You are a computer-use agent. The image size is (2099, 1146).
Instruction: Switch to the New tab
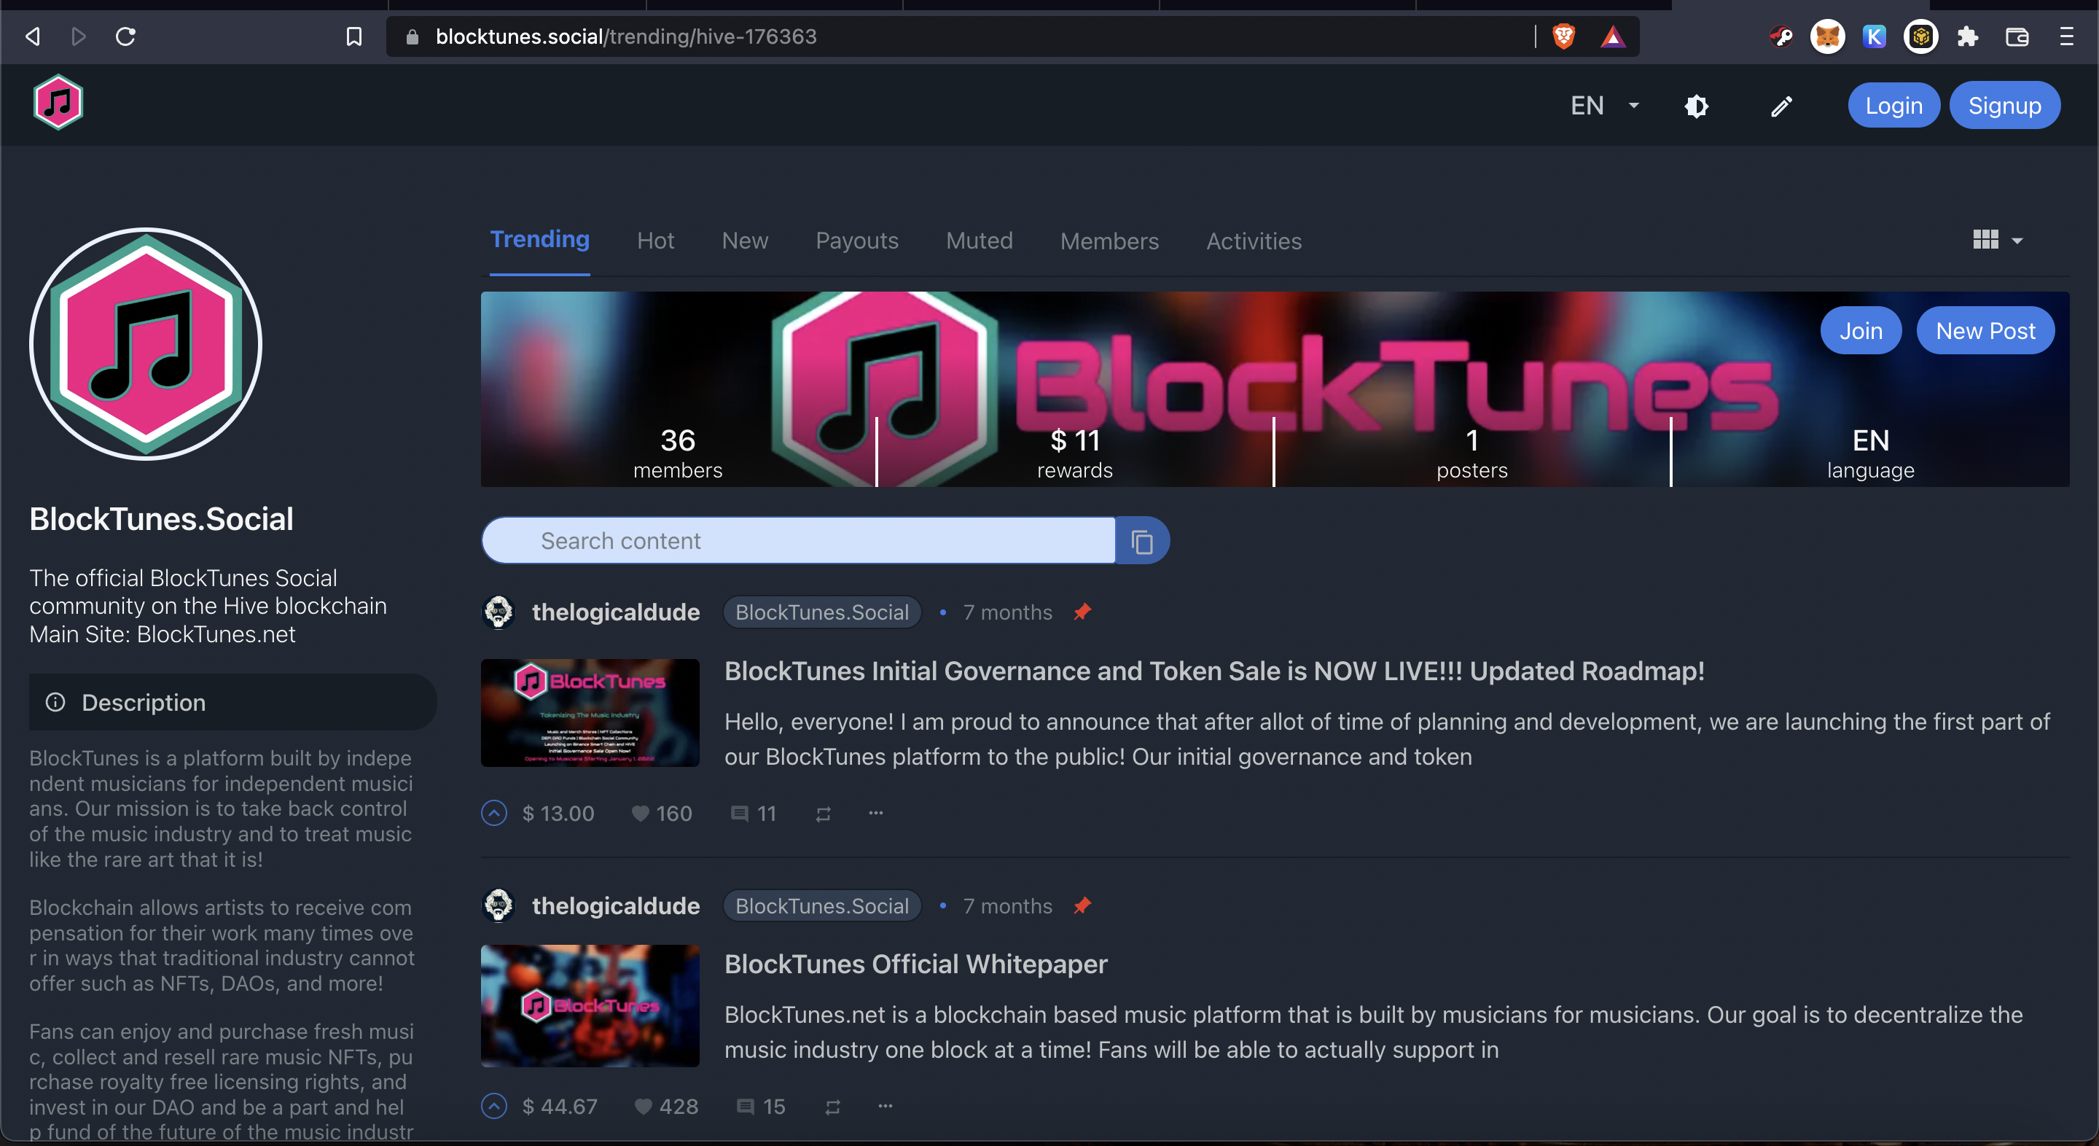click(745, 241)
